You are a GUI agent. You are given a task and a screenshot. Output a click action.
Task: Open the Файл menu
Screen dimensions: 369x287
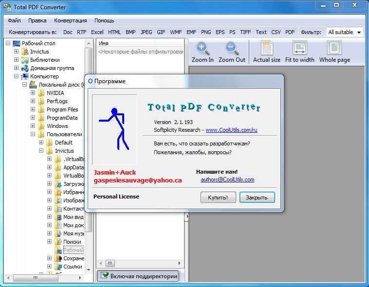14,21
